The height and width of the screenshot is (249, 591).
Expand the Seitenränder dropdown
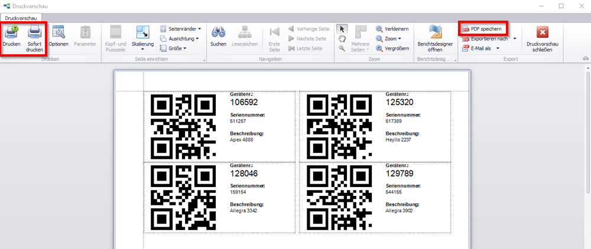click(x=181, y=28)
